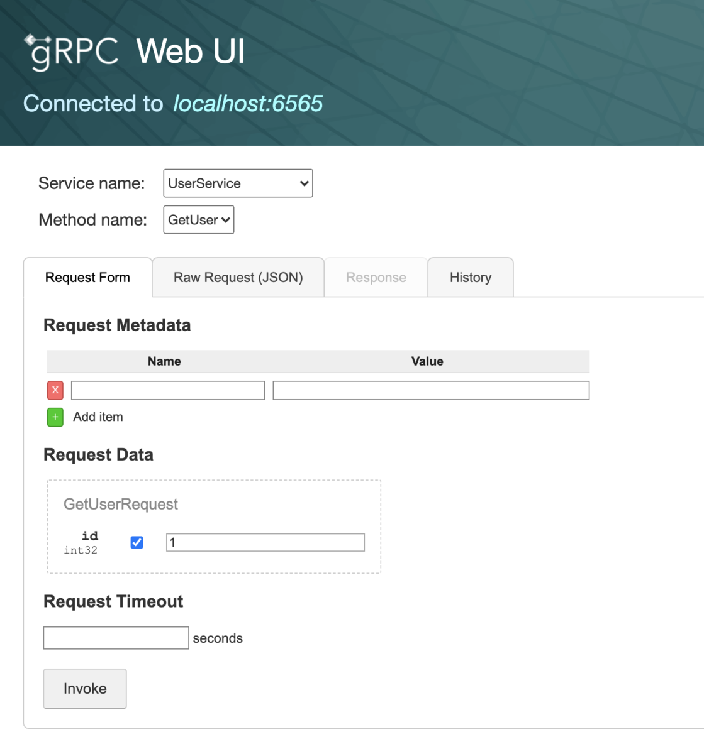Screen dimensions: 704x754
Task: Open the Service name dropdown
Action: [238, 183]
